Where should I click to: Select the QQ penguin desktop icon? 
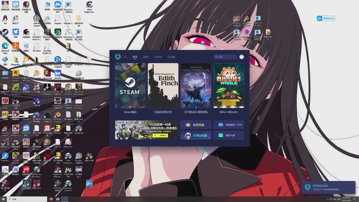tap(5, 19)
